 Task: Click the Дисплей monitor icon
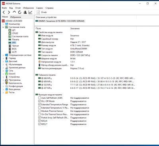6,61
